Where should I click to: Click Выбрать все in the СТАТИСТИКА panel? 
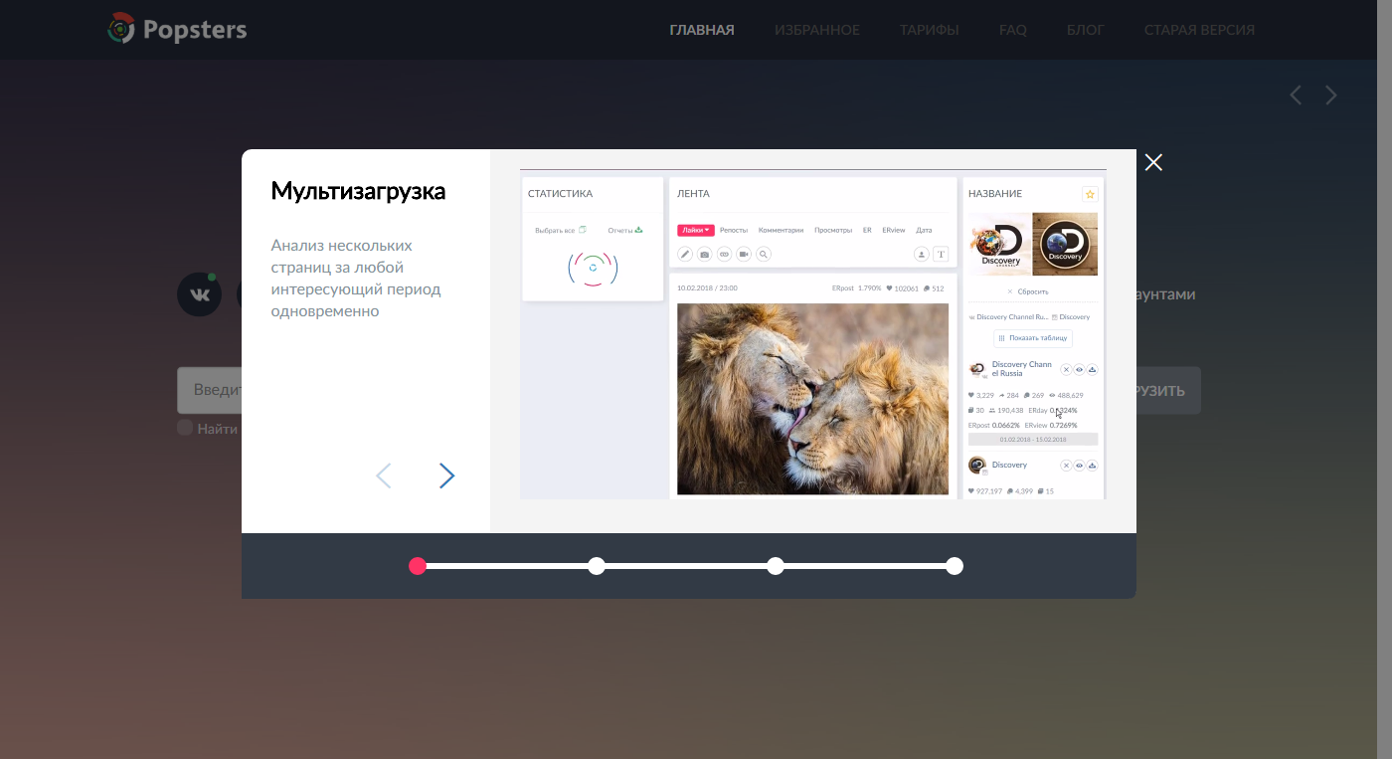point(561,230)
